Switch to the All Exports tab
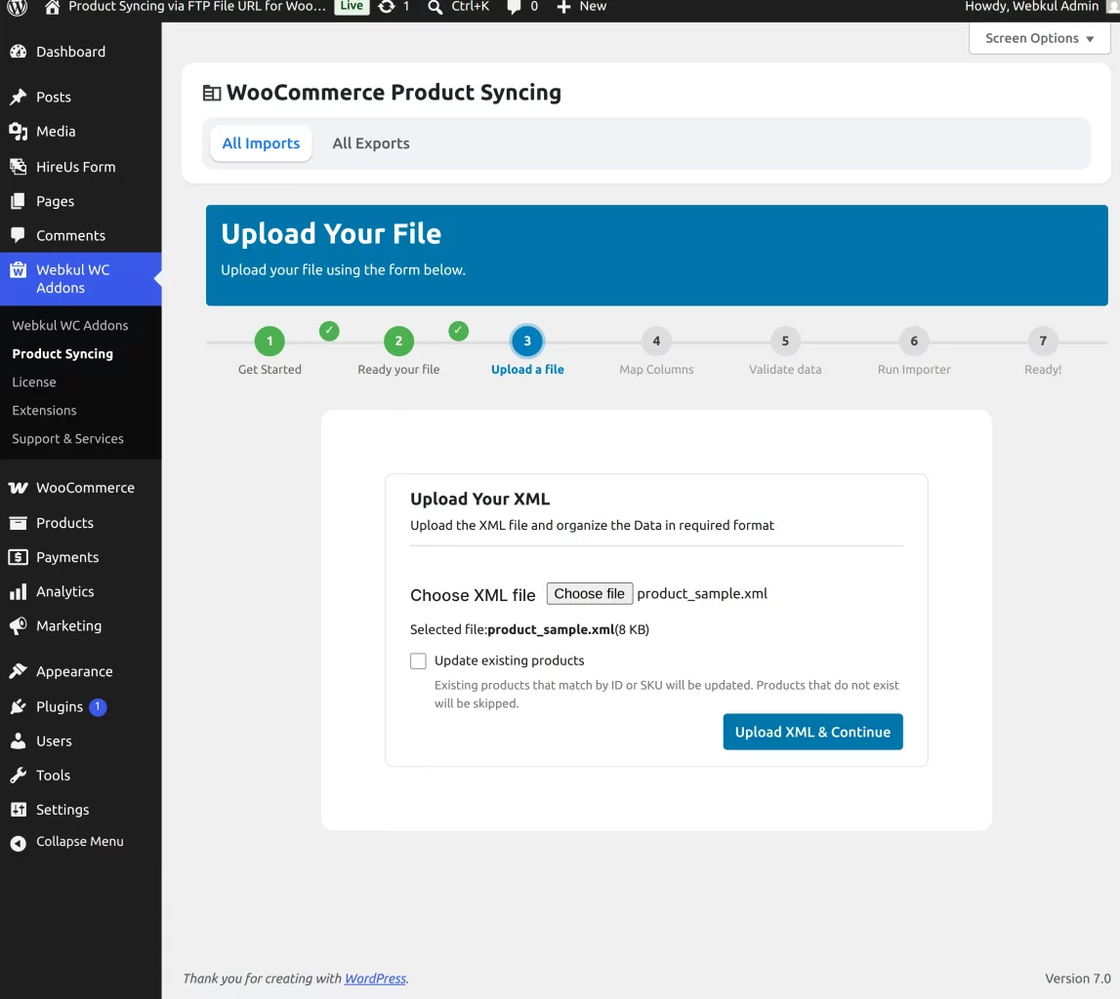1120x999 pixels. [x=371, y=143]
